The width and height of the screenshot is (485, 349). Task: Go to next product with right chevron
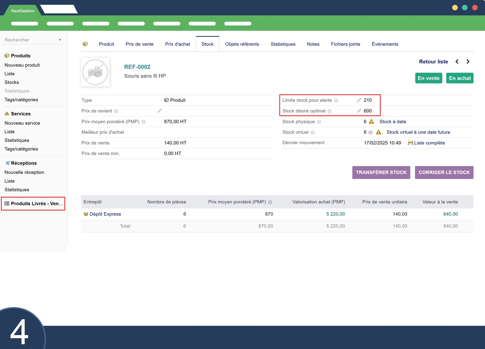click(468, 62)
